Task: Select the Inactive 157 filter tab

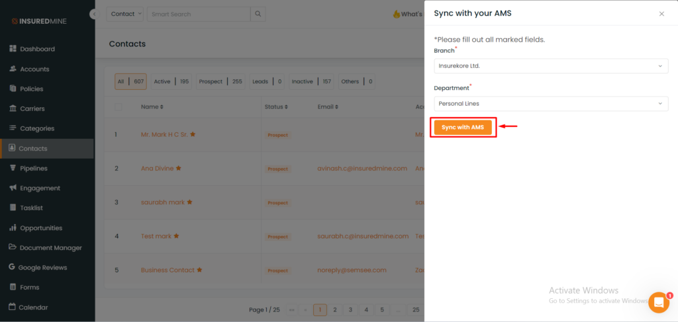Action: click(x=311, y=81)
